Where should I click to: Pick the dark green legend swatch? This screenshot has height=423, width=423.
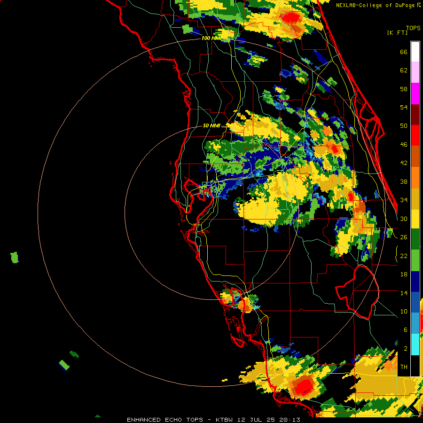tap(415, 239)
